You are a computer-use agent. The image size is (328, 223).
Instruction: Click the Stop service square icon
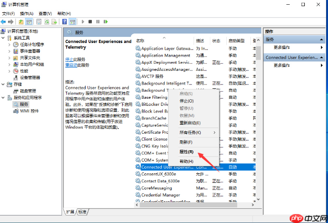coord(90,22)
